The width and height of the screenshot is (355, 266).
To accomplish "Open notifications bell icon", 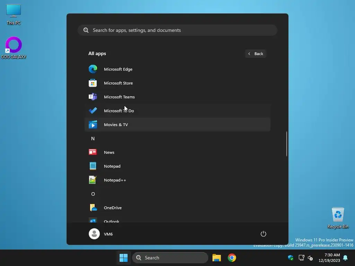I will [346, 258].
